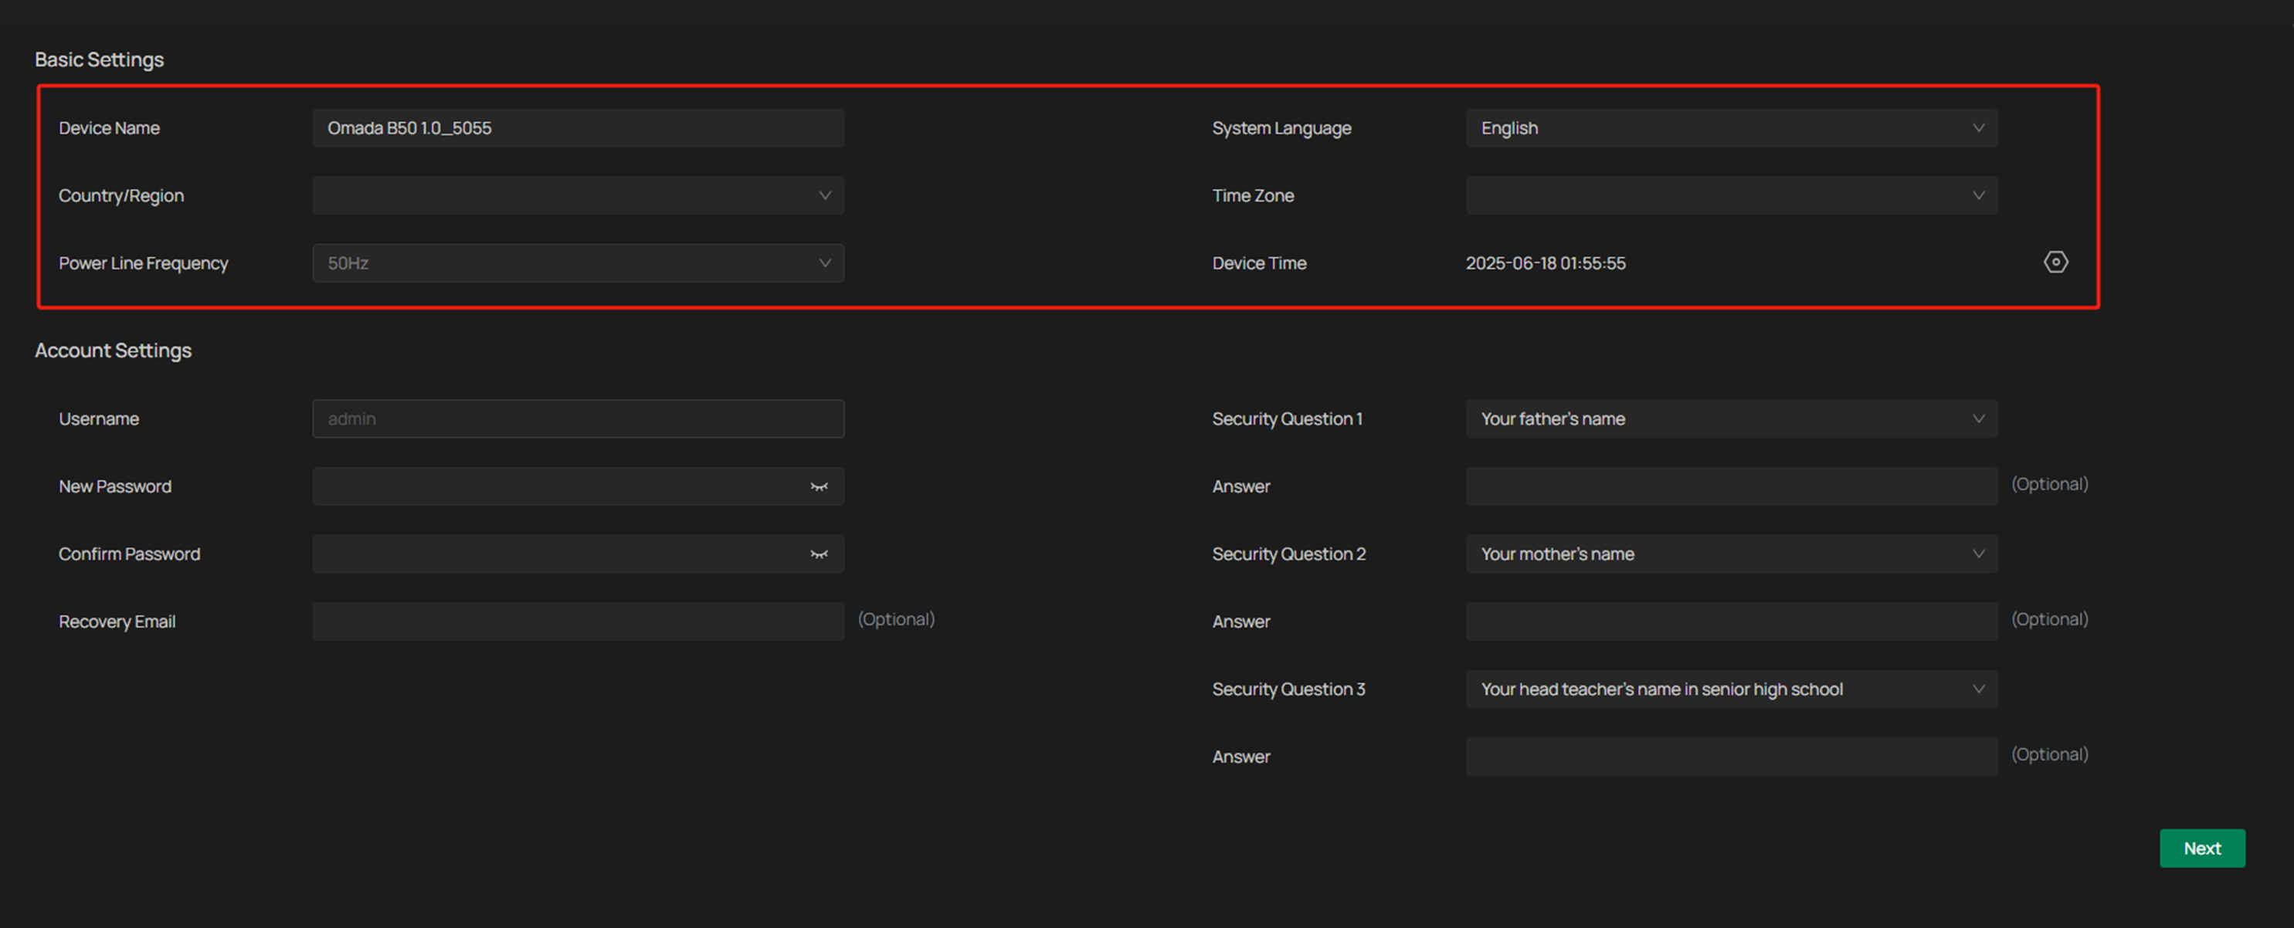Open the Security Question 1 dropdown
Image resolution: width=2294 pixels, height=928 pixels.
1731,419
